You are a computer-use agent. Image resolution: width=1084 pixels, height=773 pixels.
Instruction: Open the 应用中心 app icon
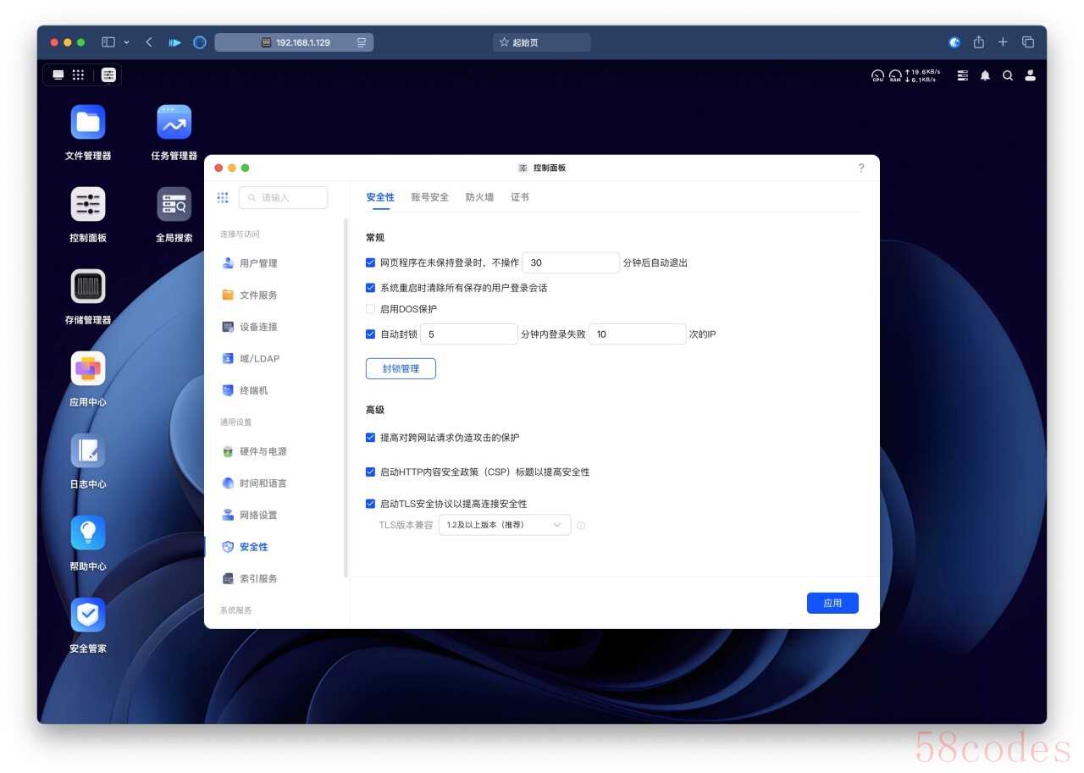[88, 369]
